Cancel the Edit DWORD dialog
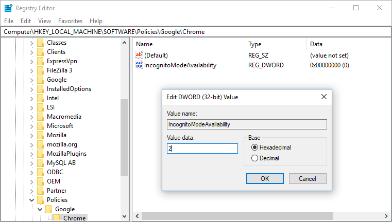Viewport: 392px width, 222px height. [x=308, y=178]
